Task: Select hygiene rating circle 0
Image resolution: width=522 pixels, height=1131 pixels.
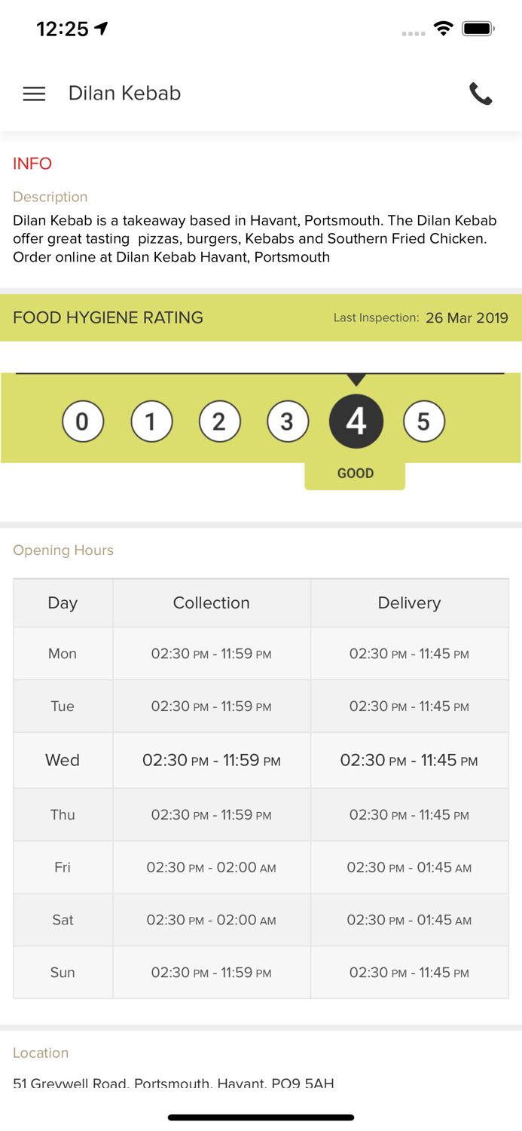Action: [83, 421]
